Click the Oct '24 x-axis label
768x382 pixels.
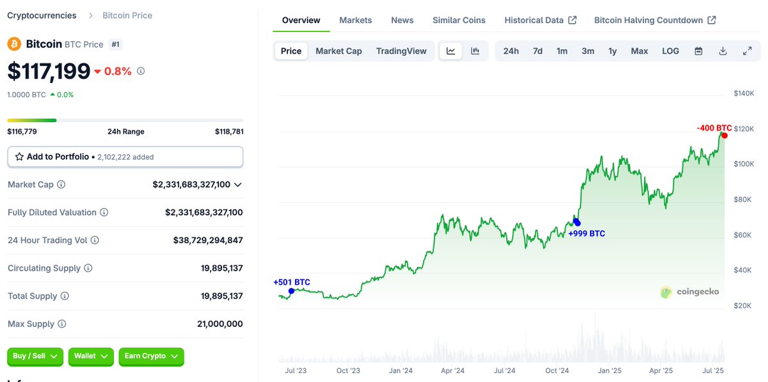(x=557, y=370)
